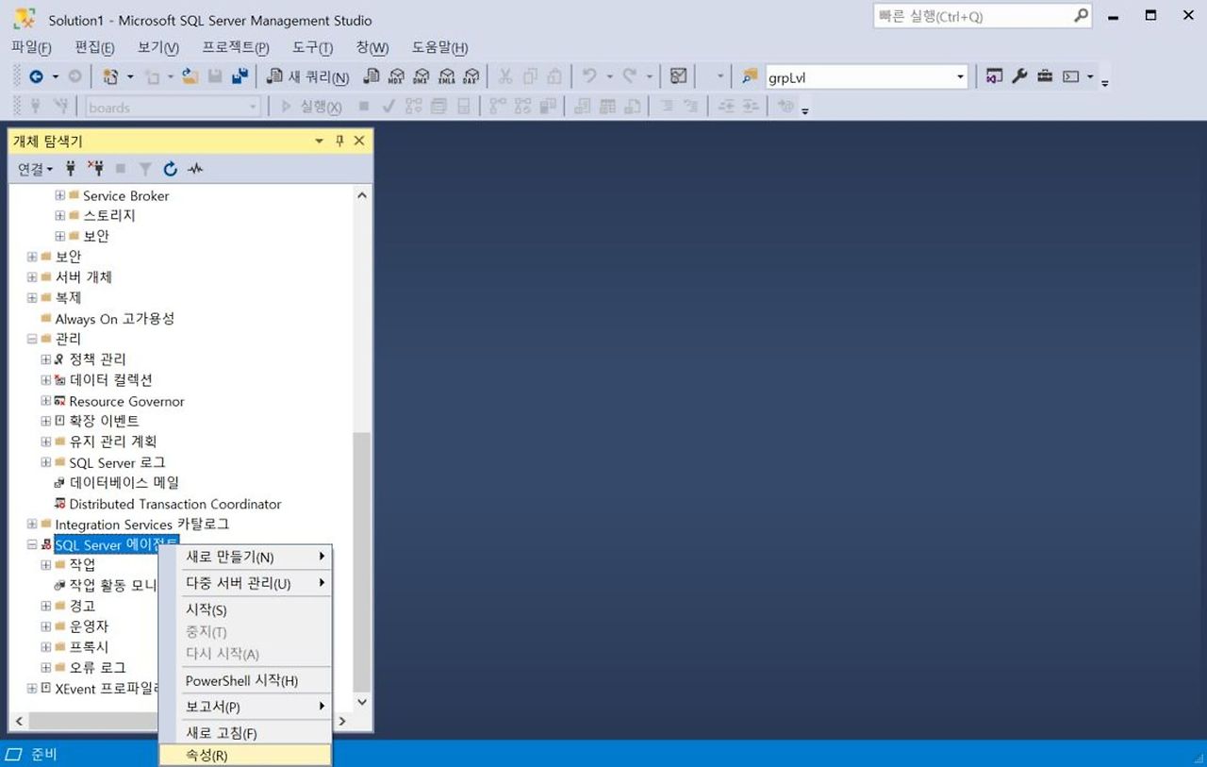This screenshot has width=1207, height=767.
Task: Click the command window toolbar icon
Action: (1070, 76)
